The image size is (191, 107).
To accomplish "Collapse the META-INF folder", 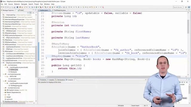I will click(5, 77).
